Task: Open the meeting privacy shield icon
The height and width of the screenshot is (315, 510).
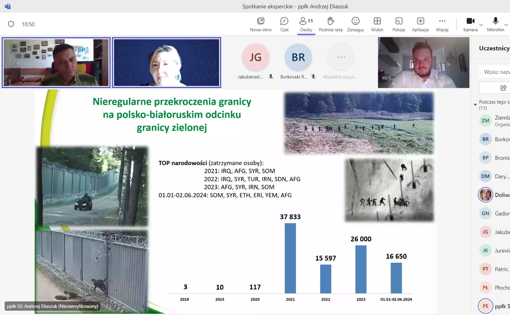Action: click(11, 24)
